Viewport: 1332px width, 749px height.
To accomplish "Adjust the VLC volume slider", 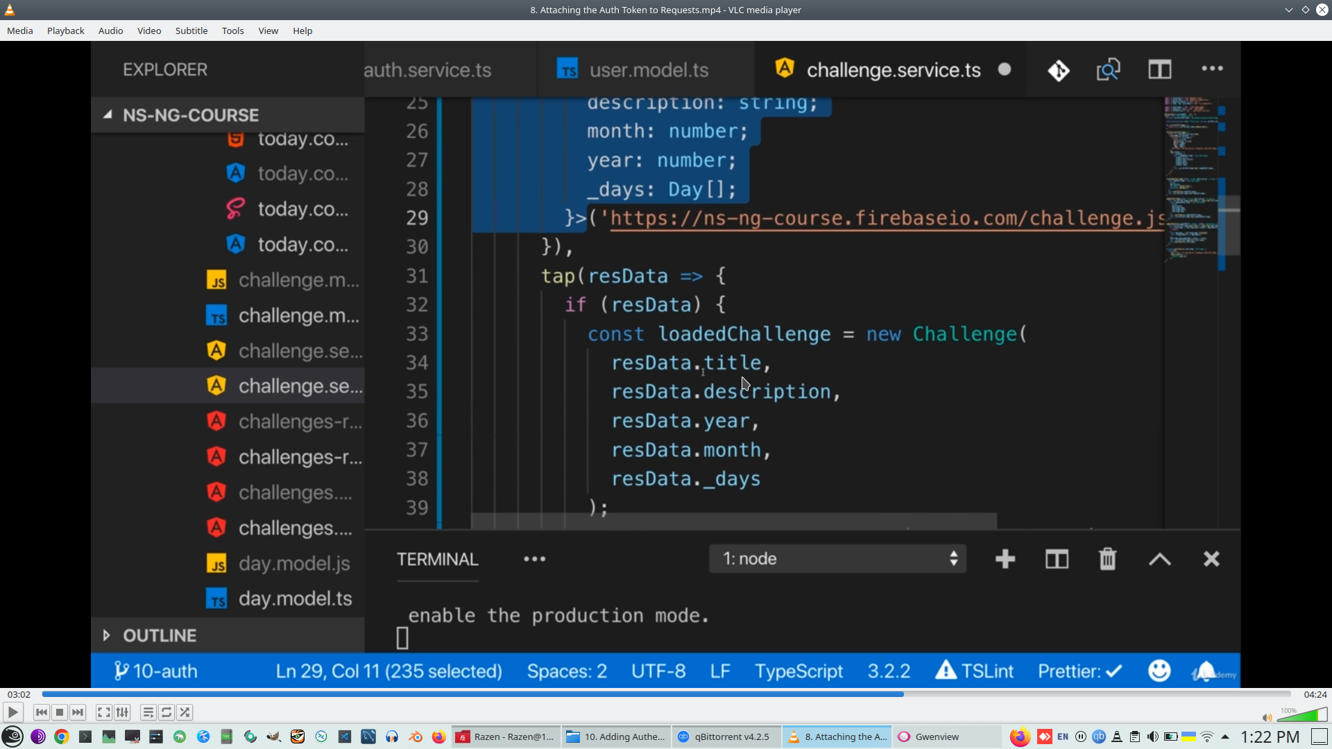I will (x=1302, y=716).
